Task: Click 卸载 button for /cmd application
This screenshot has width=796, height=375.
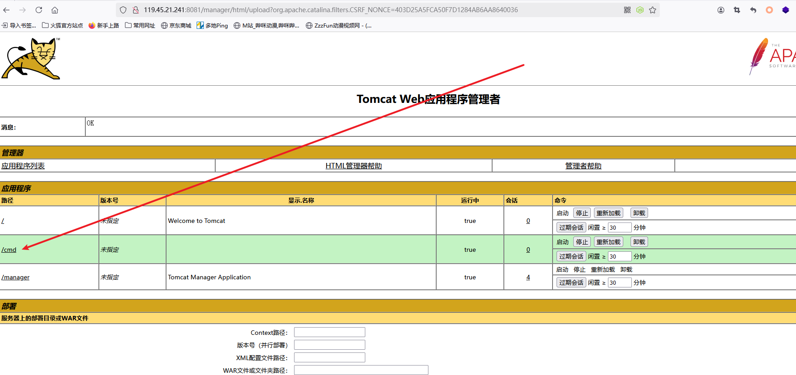Action: (639, 242)
